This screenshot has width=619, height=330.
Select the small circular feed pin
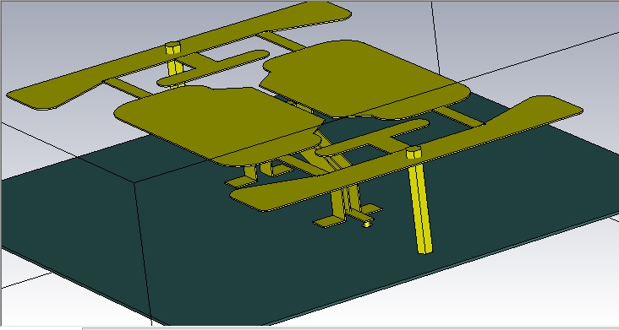click(x=367, y=225)
